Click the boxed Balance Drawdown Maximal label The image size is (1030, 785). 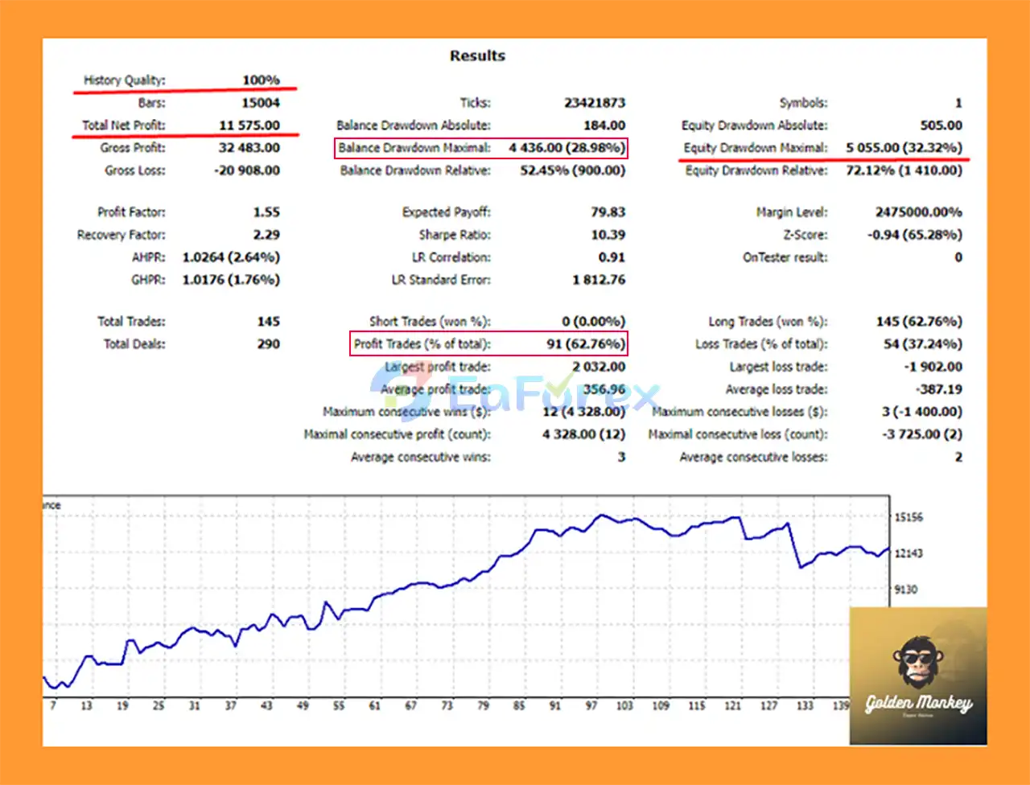[414, 148]
